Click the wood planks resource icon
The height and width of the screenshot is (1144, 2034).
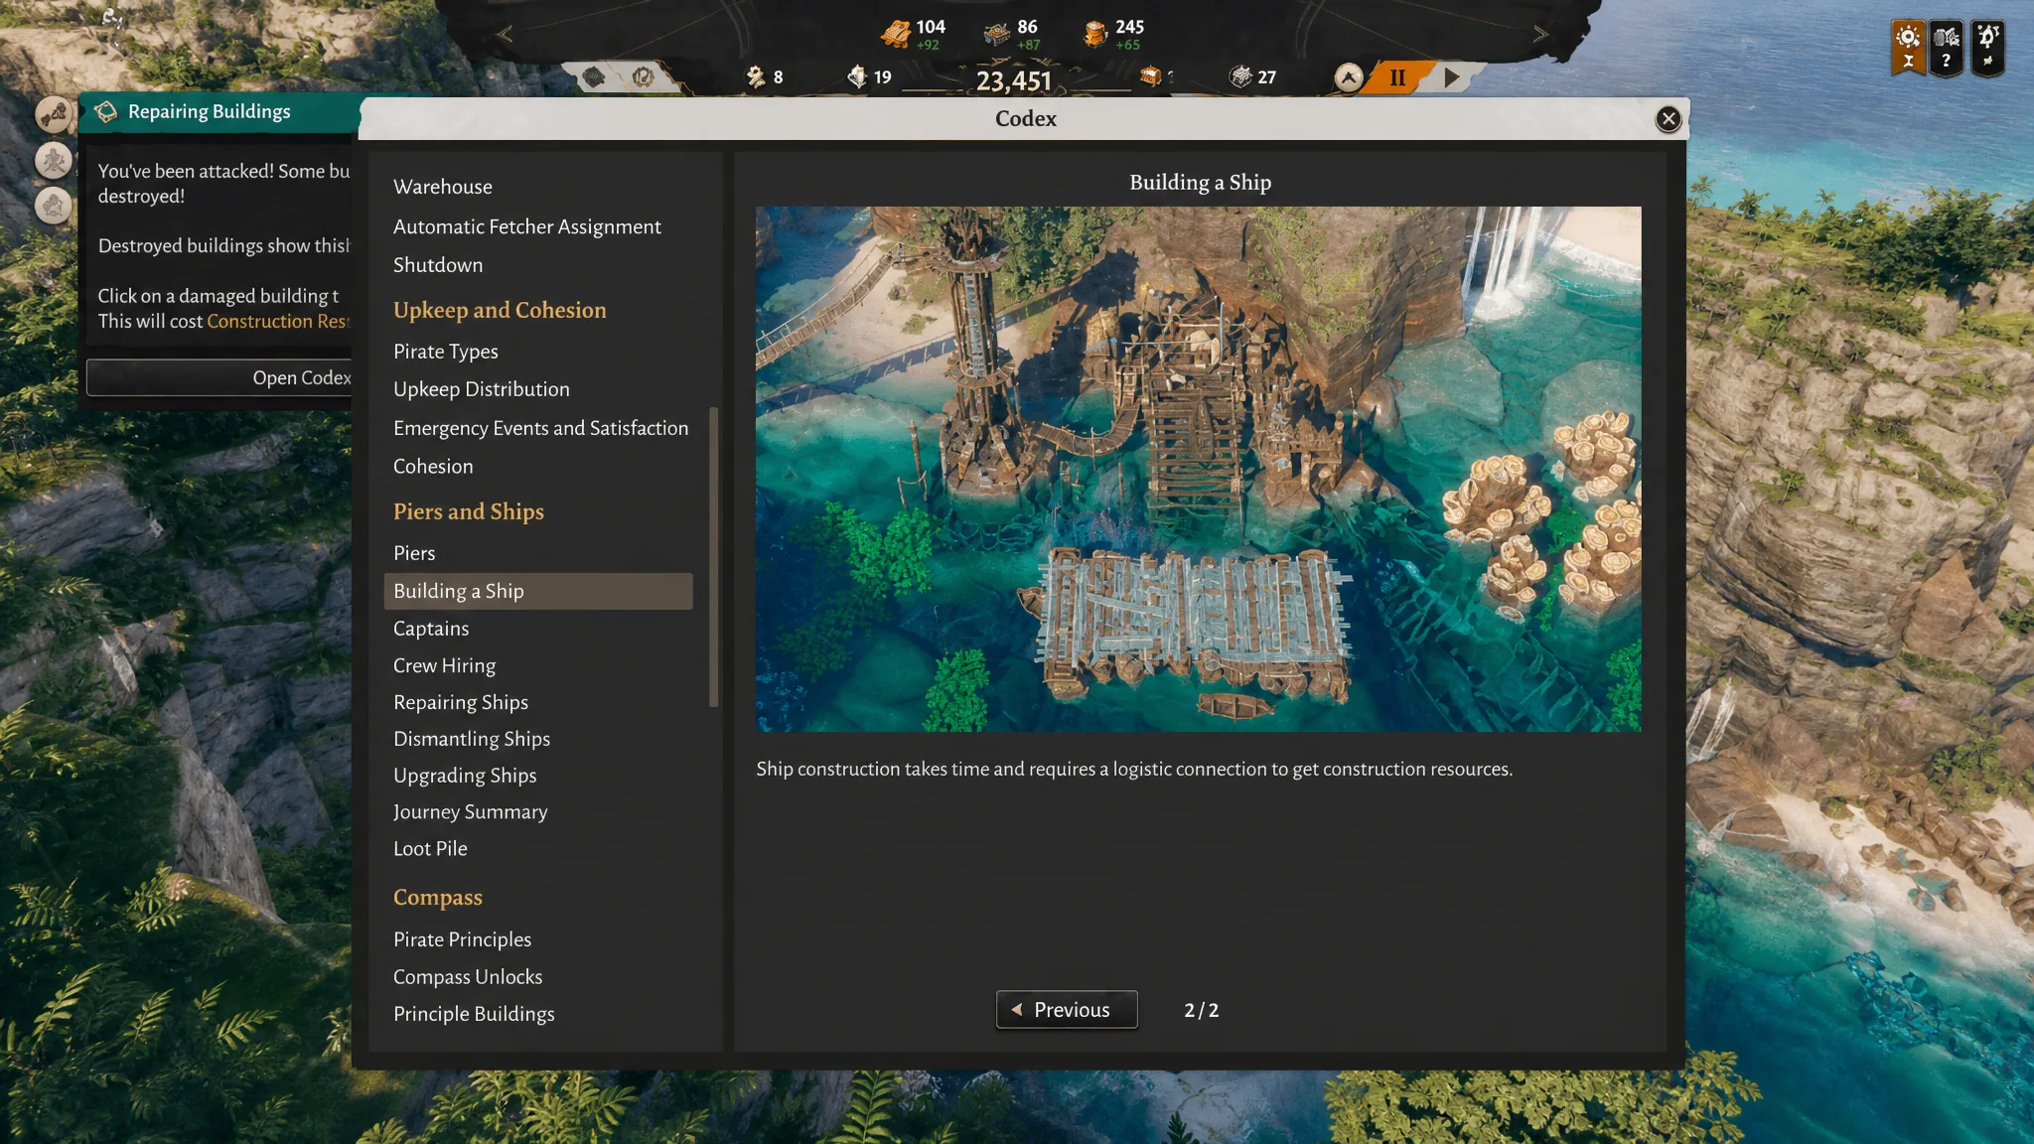895,34
